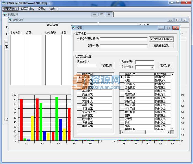Select the 通讯支出 row
The height and width of the screenshot is (164, 193).
[x=95, y=116]
